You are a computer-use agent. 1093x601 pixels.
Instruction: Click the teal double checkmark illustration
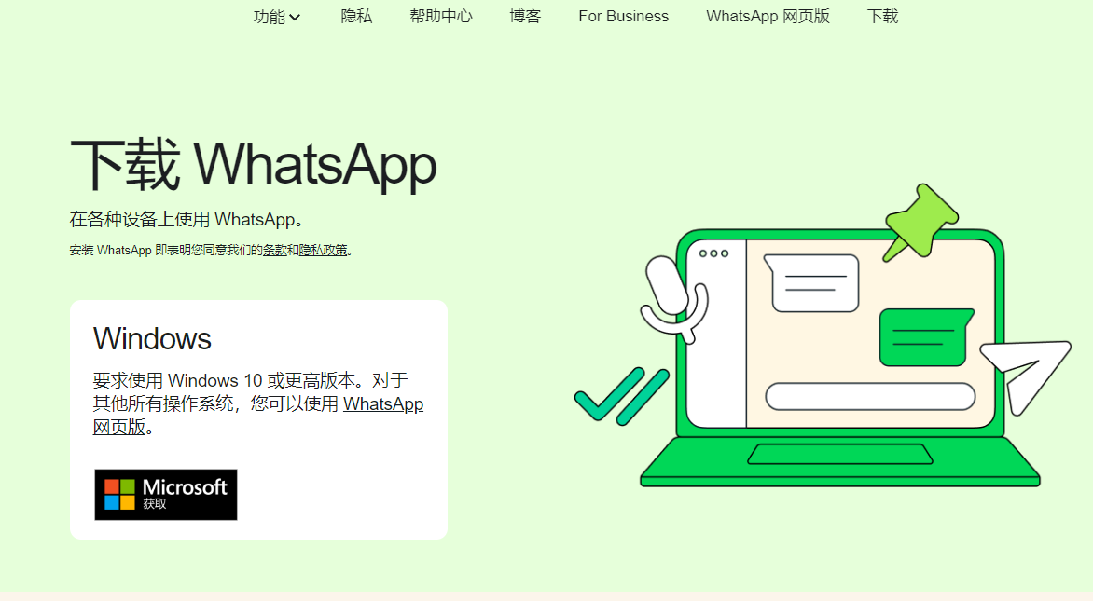[623, 396]
